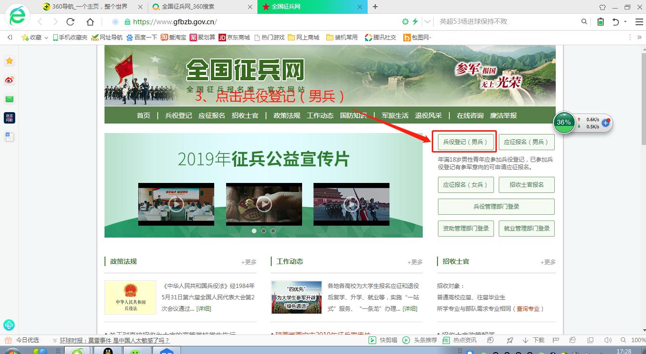Expand the 收藏 favorites dropdown
Screen dimensions: 646x354
tap(46, 38)
